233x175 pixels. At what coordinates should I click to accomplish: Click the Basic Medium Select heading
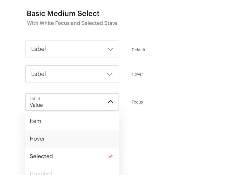tap(63, 13)
